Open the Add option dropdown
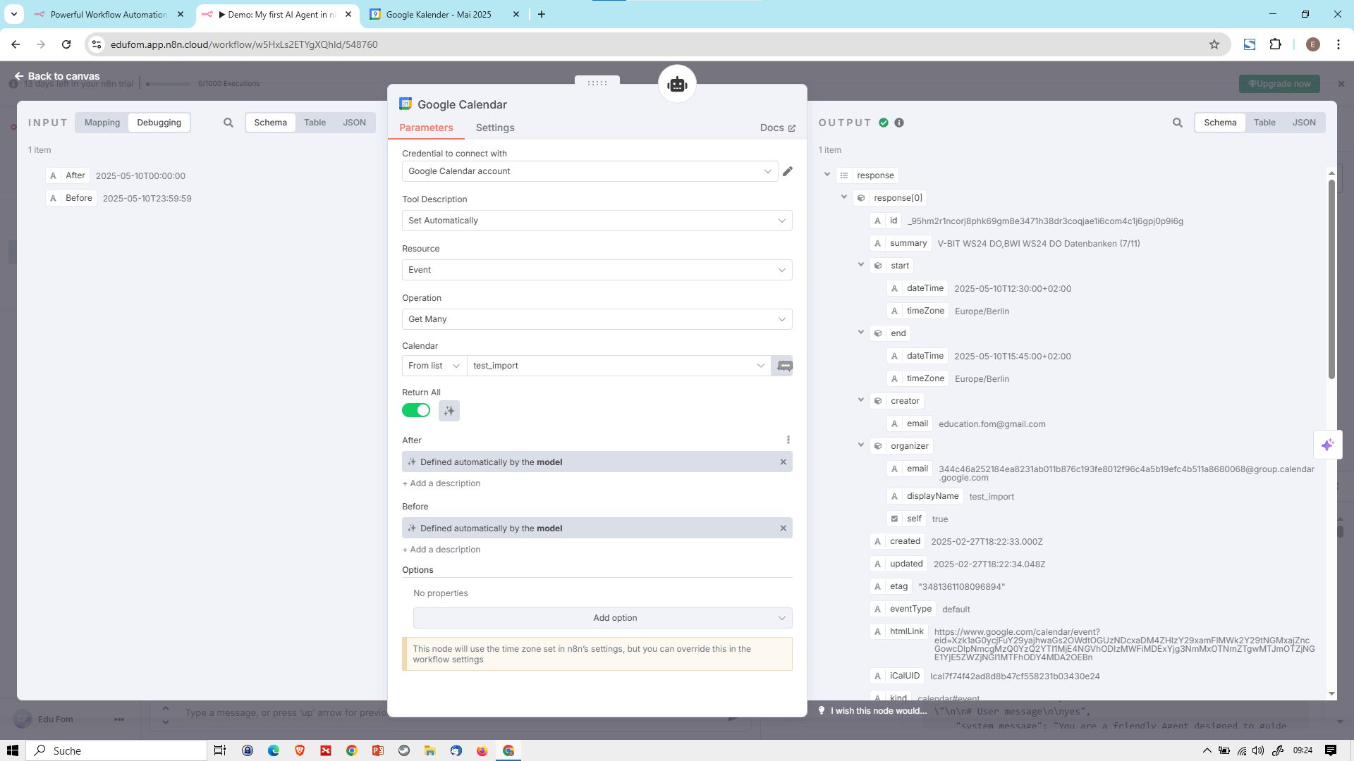This screenshot has height=761, width=1354. tap(602, 618)
